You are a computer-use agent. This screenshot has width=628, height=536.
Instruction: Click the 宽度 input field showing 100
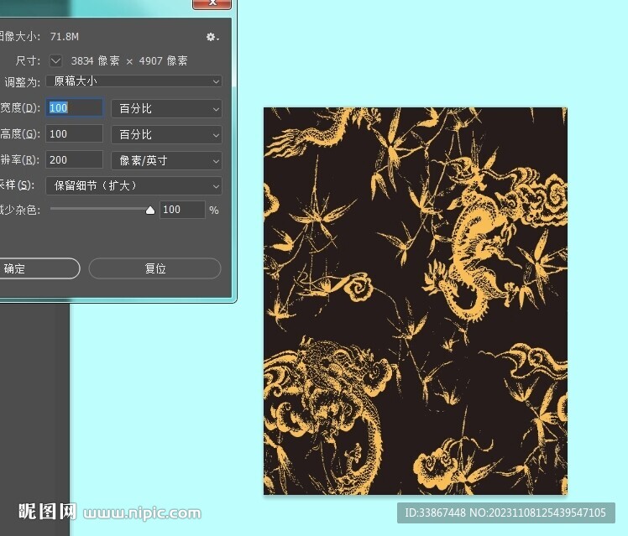pyautogui.click(x=74, y=108)
